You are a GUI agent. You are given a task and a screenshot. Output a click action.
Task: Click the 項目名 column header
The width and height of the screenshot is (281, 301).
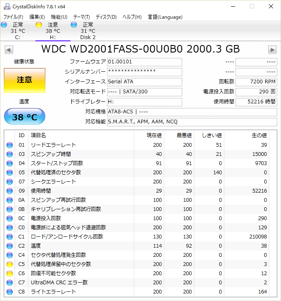coord(81,135)
